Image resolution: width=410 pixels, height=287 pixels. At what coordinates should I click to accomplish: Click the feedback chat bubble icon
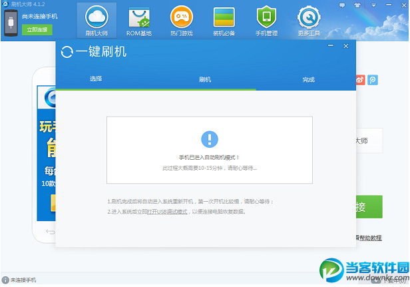(x=341, y=5)
